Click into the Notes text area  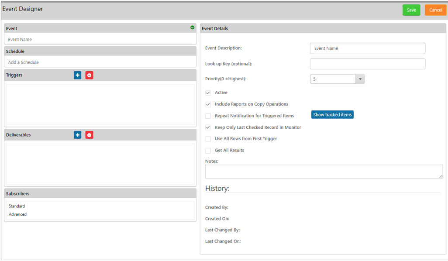click(324, 172)
